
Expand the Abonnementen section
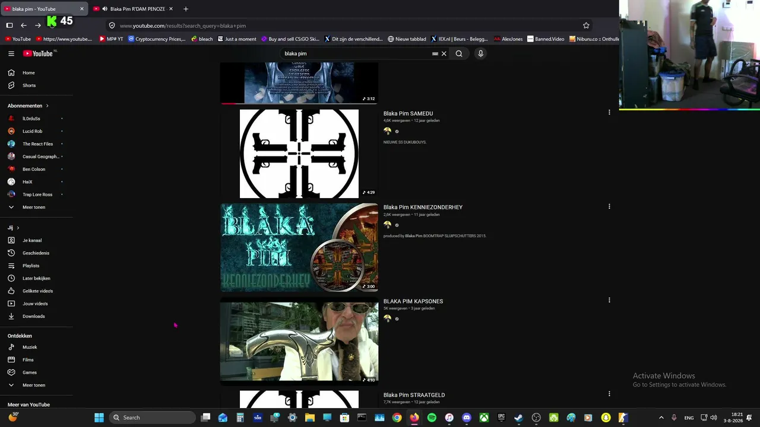click(28, 106)
